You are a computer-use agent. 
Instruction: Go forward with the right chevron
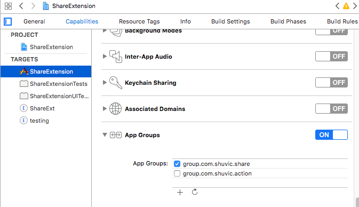(33, 6)
